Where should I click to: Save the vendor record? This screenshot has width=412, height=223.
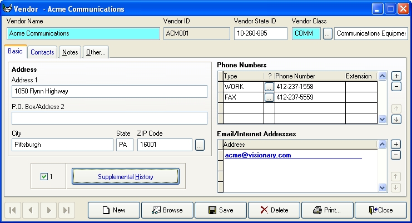[x=220, y=210]
